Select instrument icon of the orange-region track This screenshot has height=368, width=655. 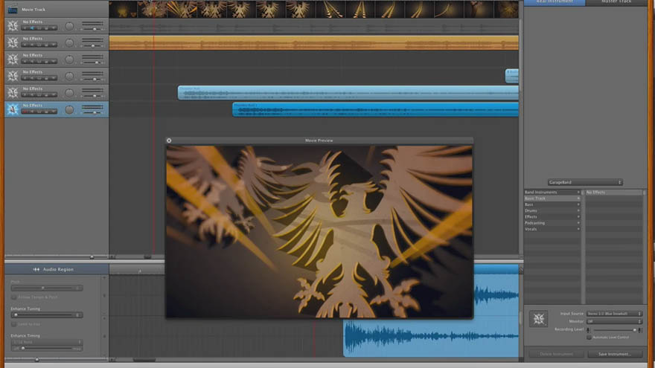pos(13,42)
